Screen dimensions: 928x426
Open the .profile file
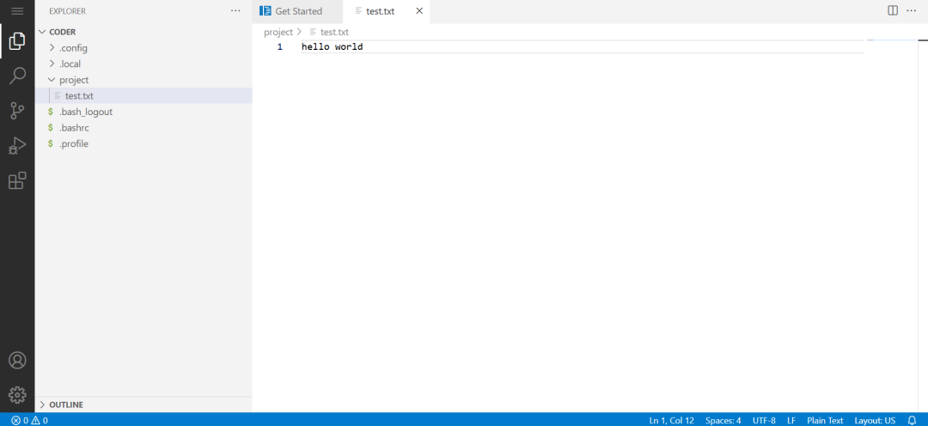pos(143,143)
